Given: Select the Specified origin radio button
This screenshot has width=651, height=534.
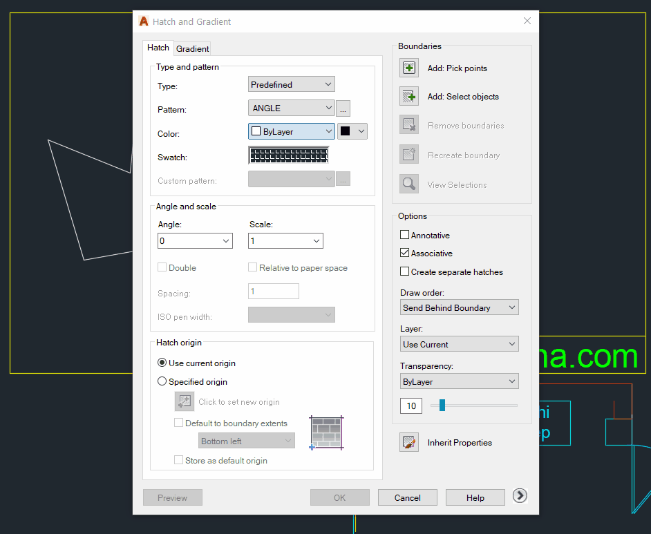Looking at the screenshot, I should click(162, 381).
